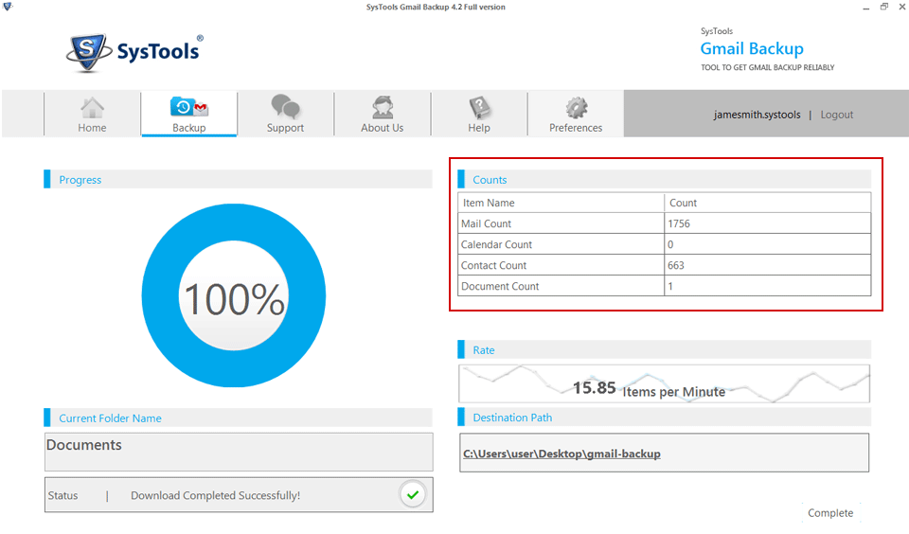Image resolution: width=909 pixels, height=534 pixels.
Task: Click the Count column header
Action: [683, 203]
